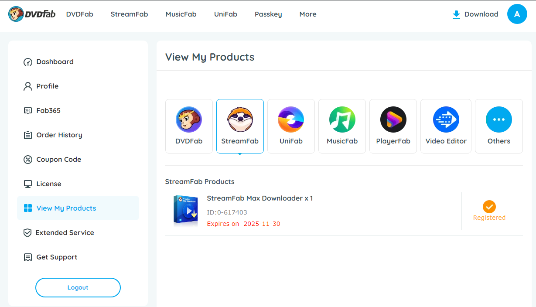Open the StreamFab top menu
The image size is (536, 307).
[x=129, y=14]
